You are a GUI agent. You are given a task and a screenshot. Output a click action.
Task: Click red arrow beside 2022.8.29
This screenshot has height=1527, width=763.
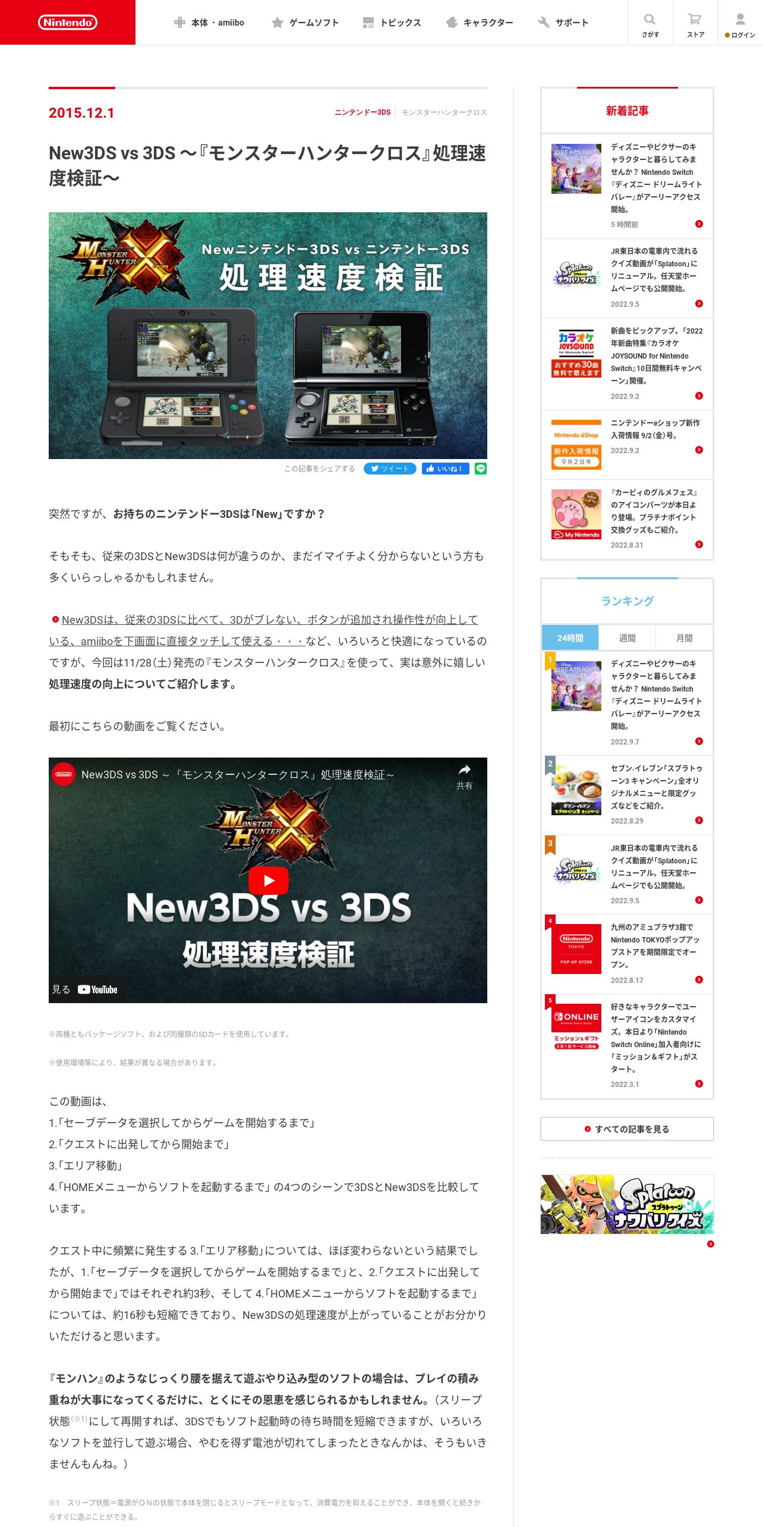coord(699,821)
